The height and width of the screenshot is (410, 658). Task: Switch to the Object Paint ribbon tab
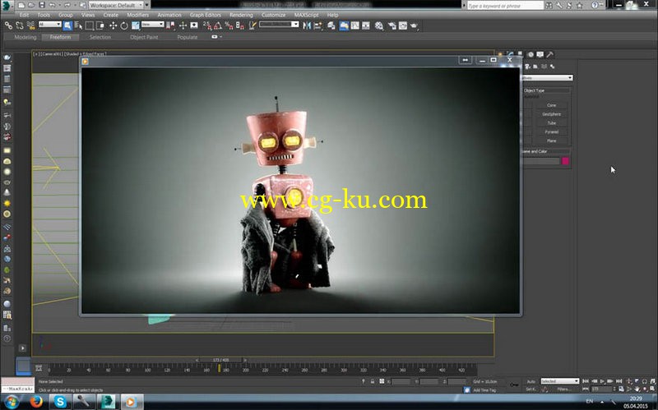(x=144, y=37)
